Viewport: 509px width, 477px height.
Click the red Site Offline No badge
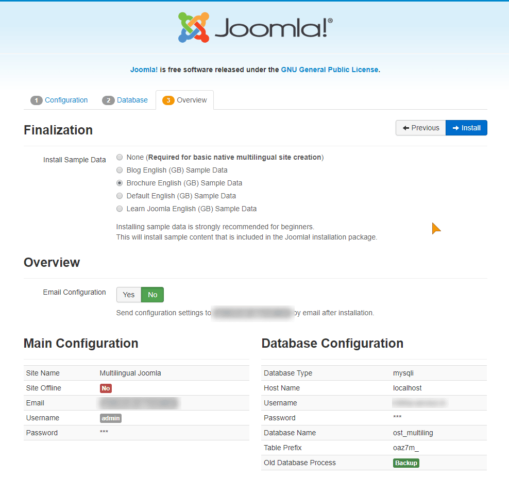[x=106, y=388]
